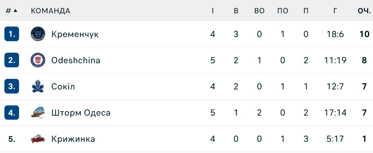The image size is (373, 153).
Task: Open the Шторм Одеса team page link
Action: coord(81,113)
